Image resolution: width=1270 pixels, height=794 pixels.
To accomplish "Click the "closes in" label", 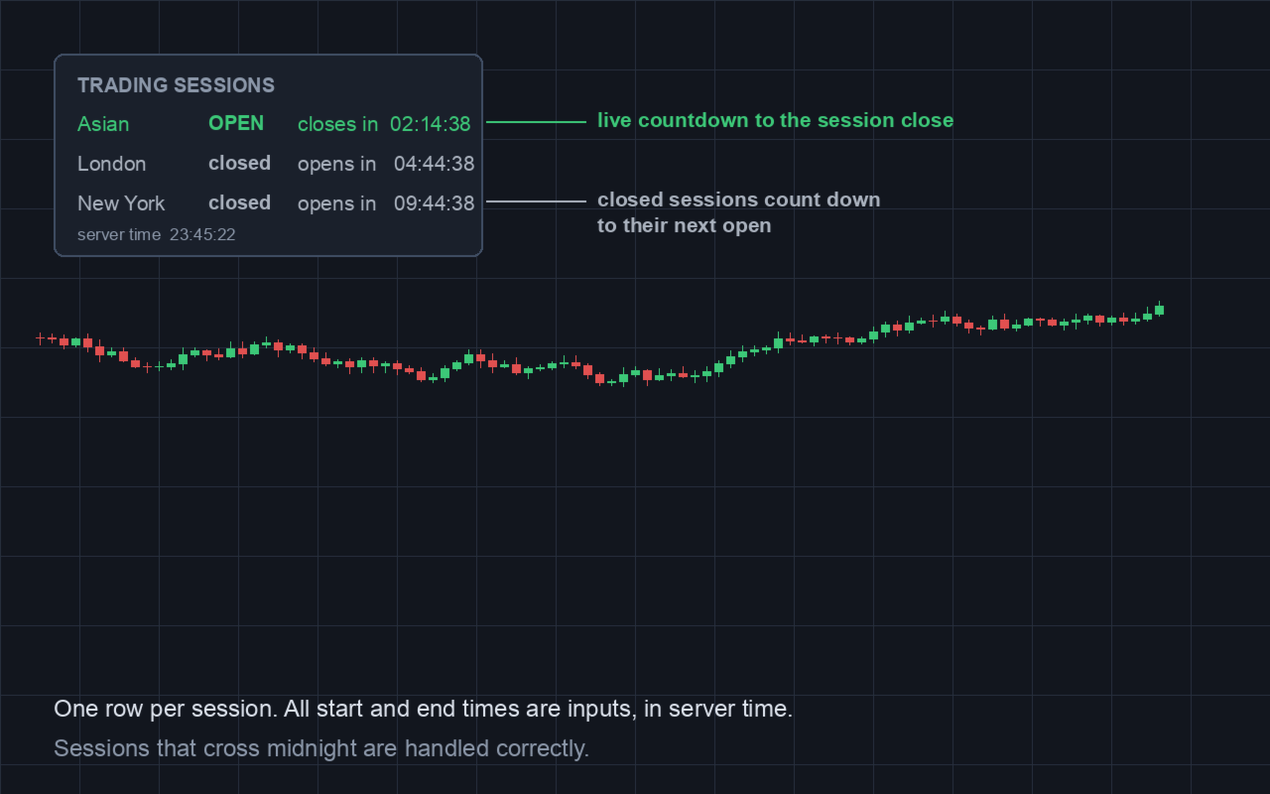I will tap(337, 124).
